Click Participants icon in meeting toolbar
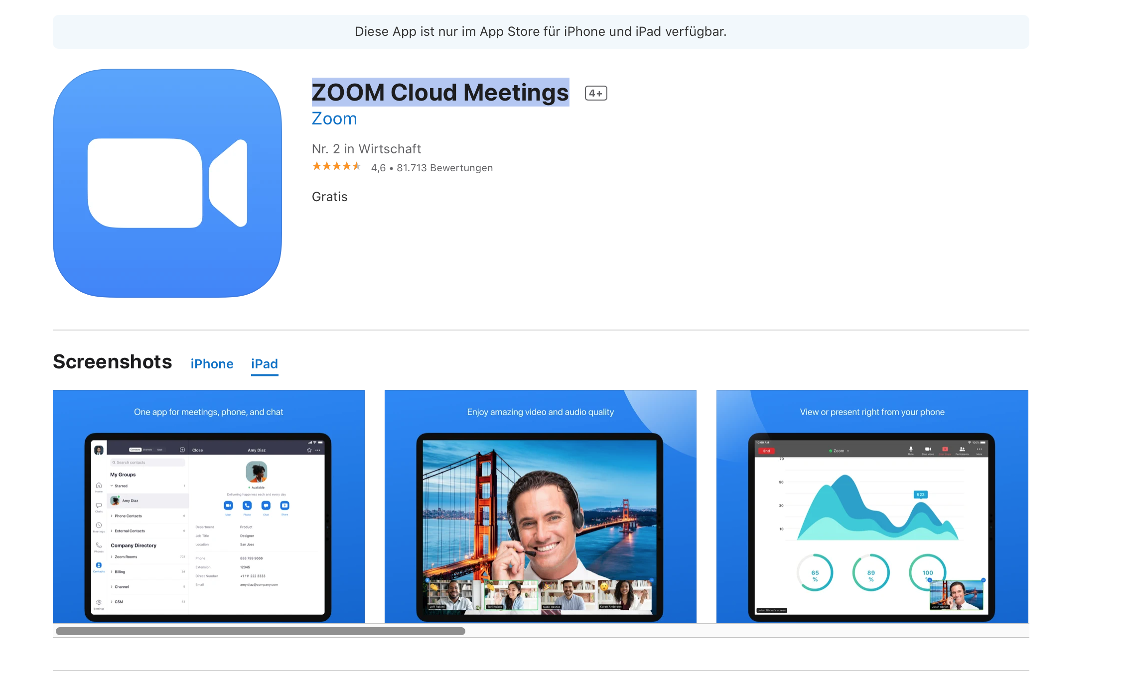 [962, 449]
